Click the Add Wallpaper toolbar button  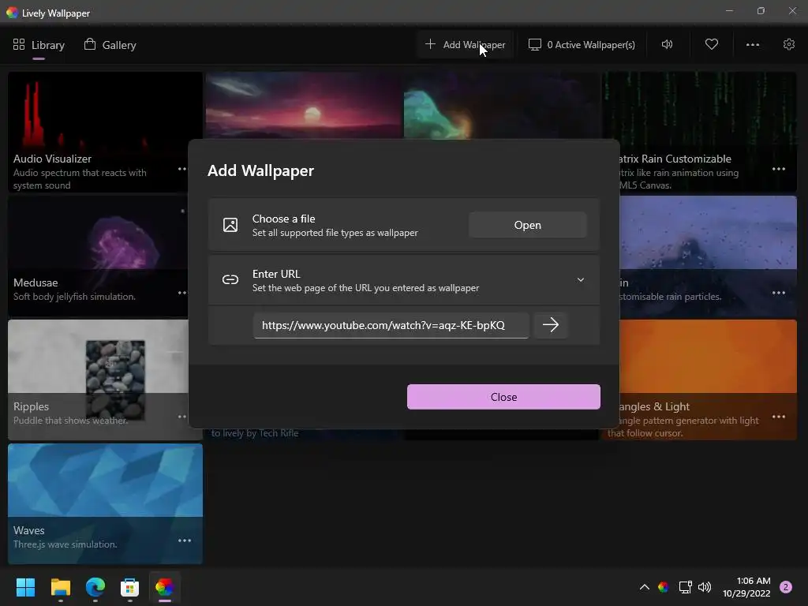click(x=466, y=45)
